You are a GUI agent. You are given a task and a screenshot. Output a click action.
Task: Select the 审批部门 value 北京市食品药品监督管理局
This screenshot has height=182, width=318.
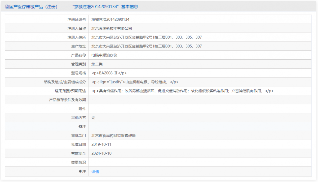point(113,135)
